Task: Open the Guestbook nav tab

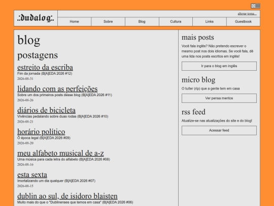Action: tap(243, 21)
